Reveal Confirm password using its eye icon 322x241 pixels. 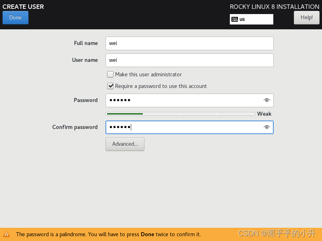(x=266, y=127)
